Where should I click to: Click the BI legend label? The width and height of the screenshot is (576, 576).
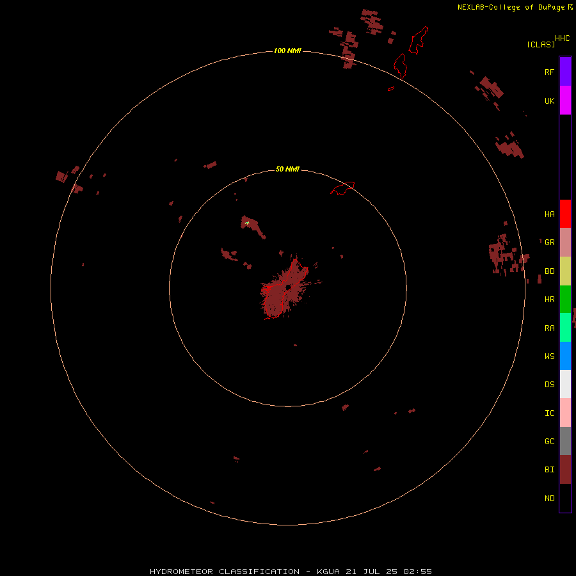[549, 470]
